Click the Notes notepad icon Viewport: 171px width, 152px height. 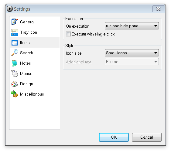pyautogui.click(x=15, y=63)
